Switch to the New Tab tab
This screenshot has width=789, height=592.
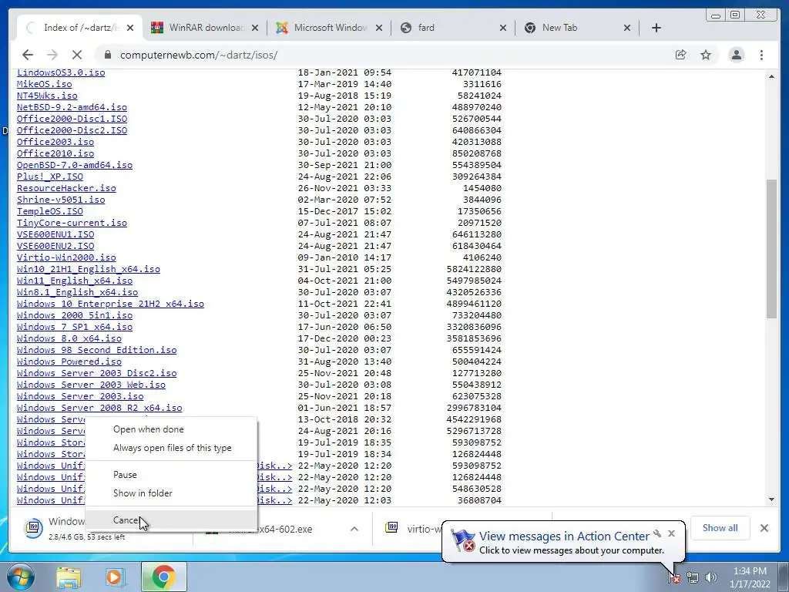tap(578, 28)
